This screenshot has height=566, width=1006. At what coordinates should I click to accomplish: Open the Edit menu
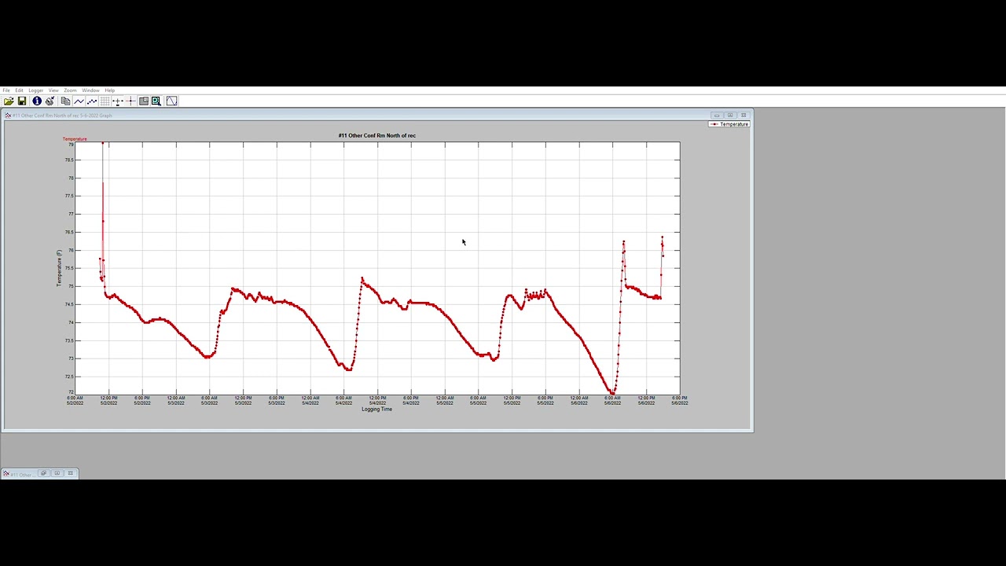pos(20,90)
